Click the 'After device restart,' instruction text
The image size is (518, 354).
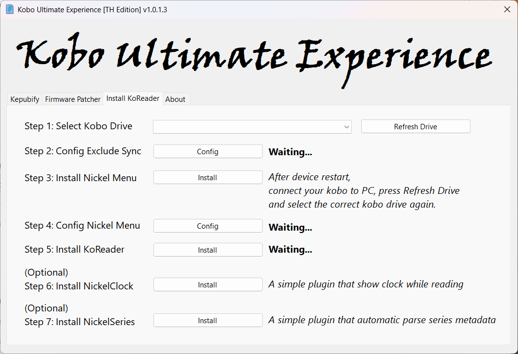click(310, 177)
